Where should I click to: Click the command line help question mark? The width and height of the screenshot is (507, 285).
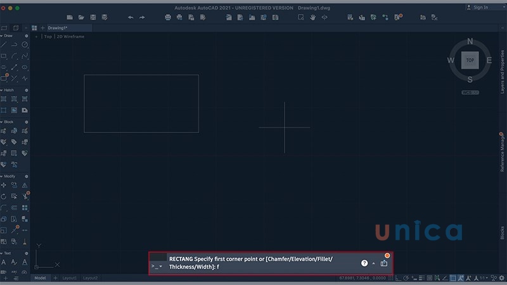point(364,263)
